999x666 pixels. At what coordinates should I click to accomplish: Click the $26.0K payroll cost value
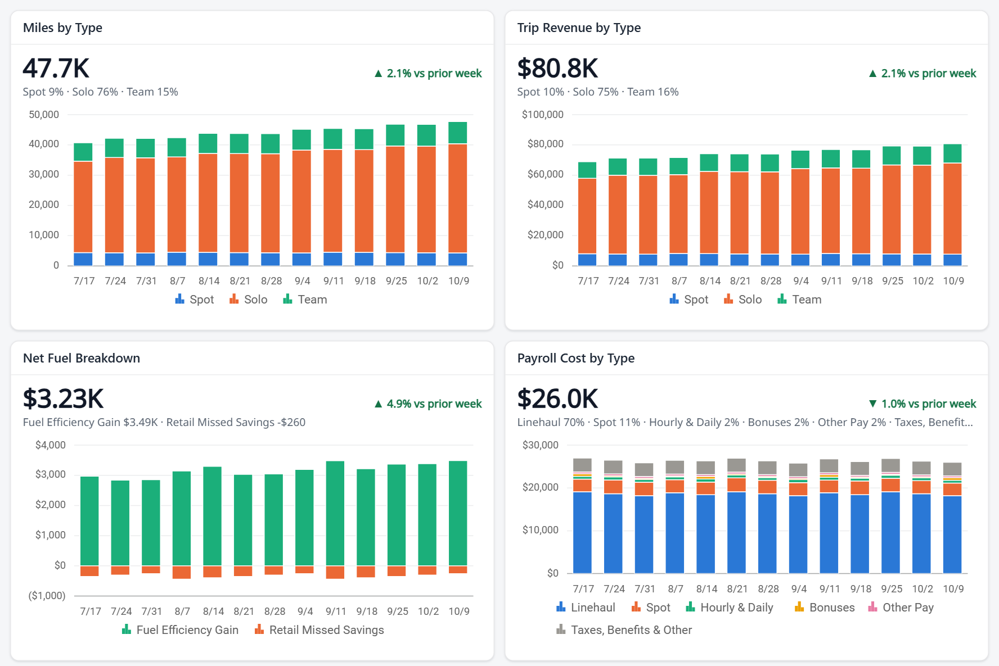[x=557, y=398]
